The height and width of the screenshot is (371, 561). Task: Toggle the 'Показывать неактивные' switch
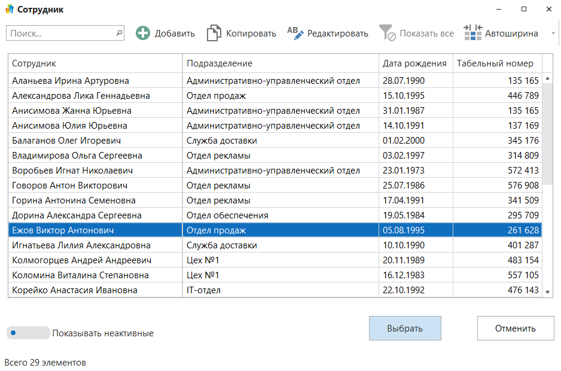pos(28,333)
